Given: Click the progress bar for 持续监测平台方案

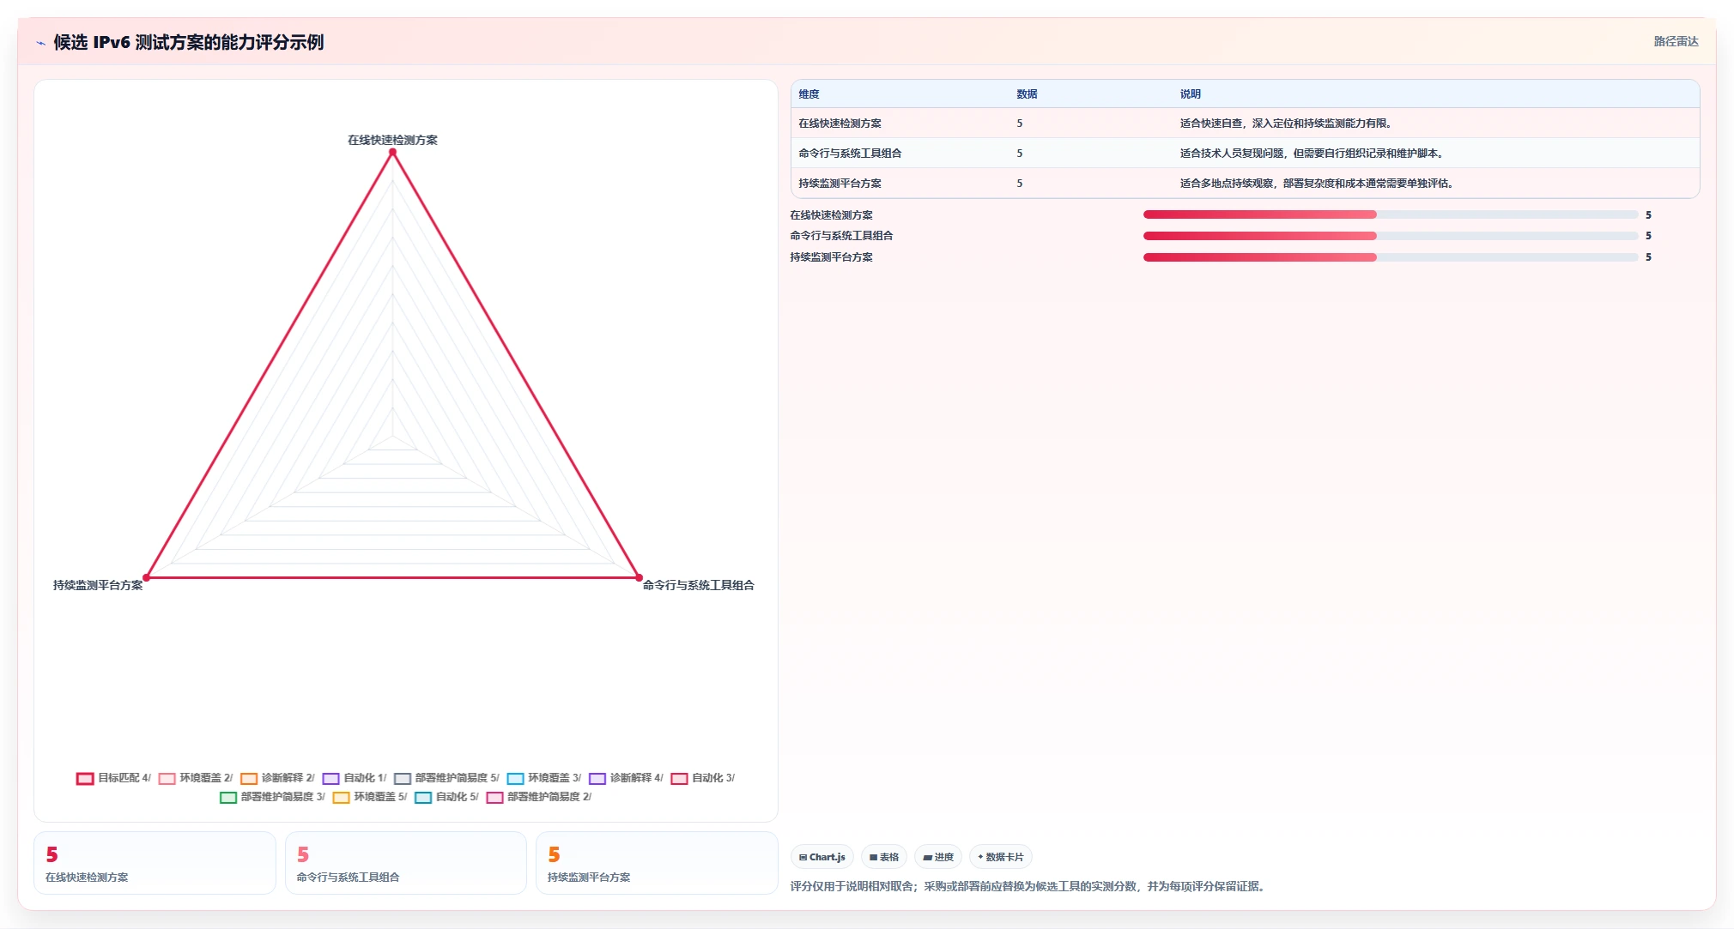Looking at the screenshot, I should tap(1391, 257).
